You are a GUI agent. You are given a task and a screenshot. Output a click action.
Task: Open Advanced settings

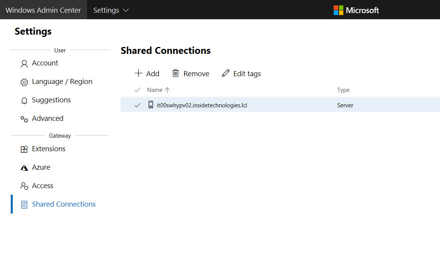48,118
